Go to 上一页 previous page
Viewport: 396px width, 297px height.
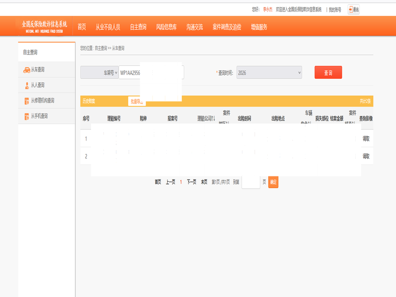coord(170,182)
